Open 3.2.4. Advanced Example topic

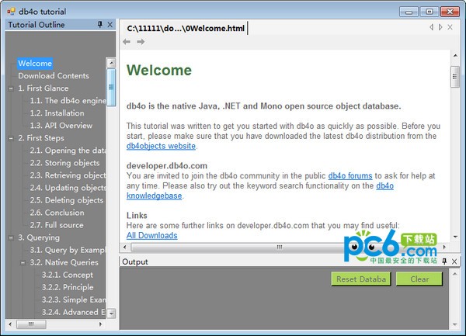74,313
